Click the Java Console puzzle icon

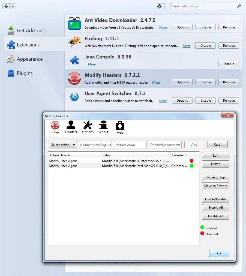[74, 60]
